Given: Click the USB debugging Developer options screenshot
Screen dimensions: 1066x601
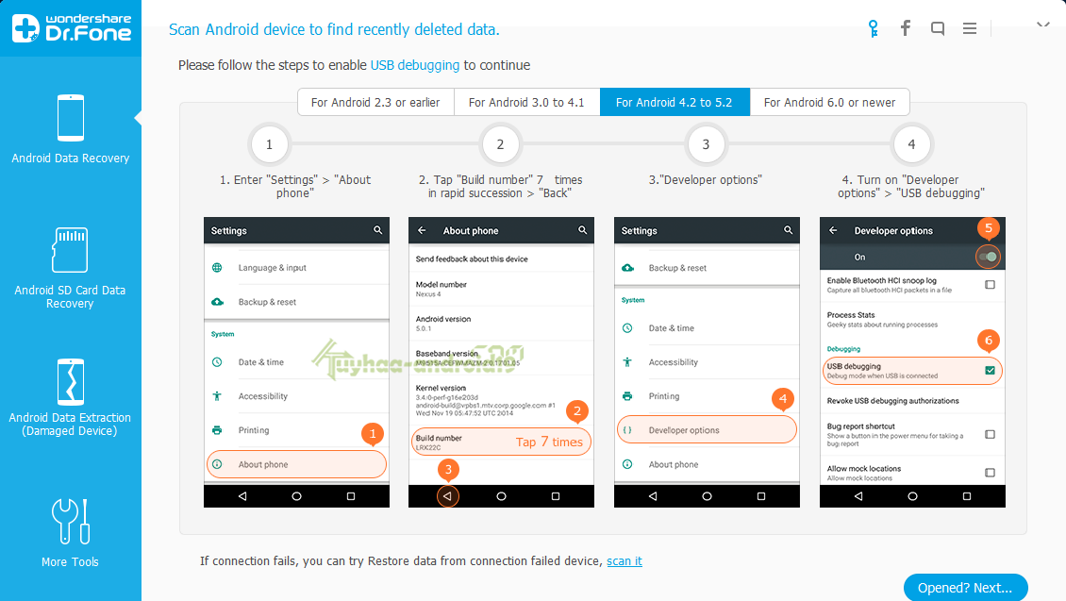Looking at the screenshot, I should click(912, 362).
